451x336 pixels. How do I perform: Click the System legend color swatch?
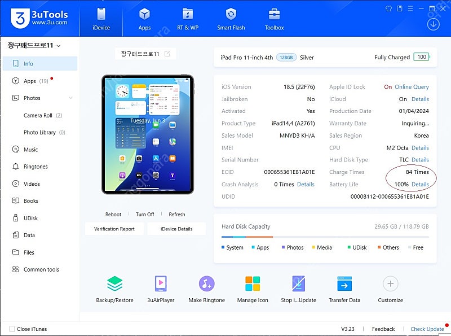[223, 247]
